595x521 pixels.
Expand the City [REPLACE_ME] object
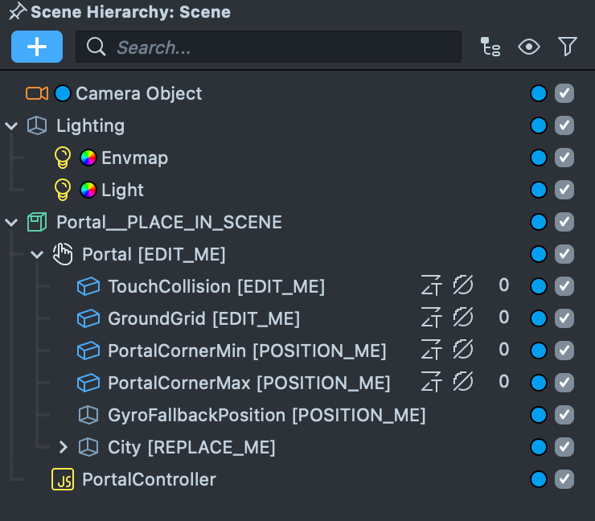pos(63,447)
